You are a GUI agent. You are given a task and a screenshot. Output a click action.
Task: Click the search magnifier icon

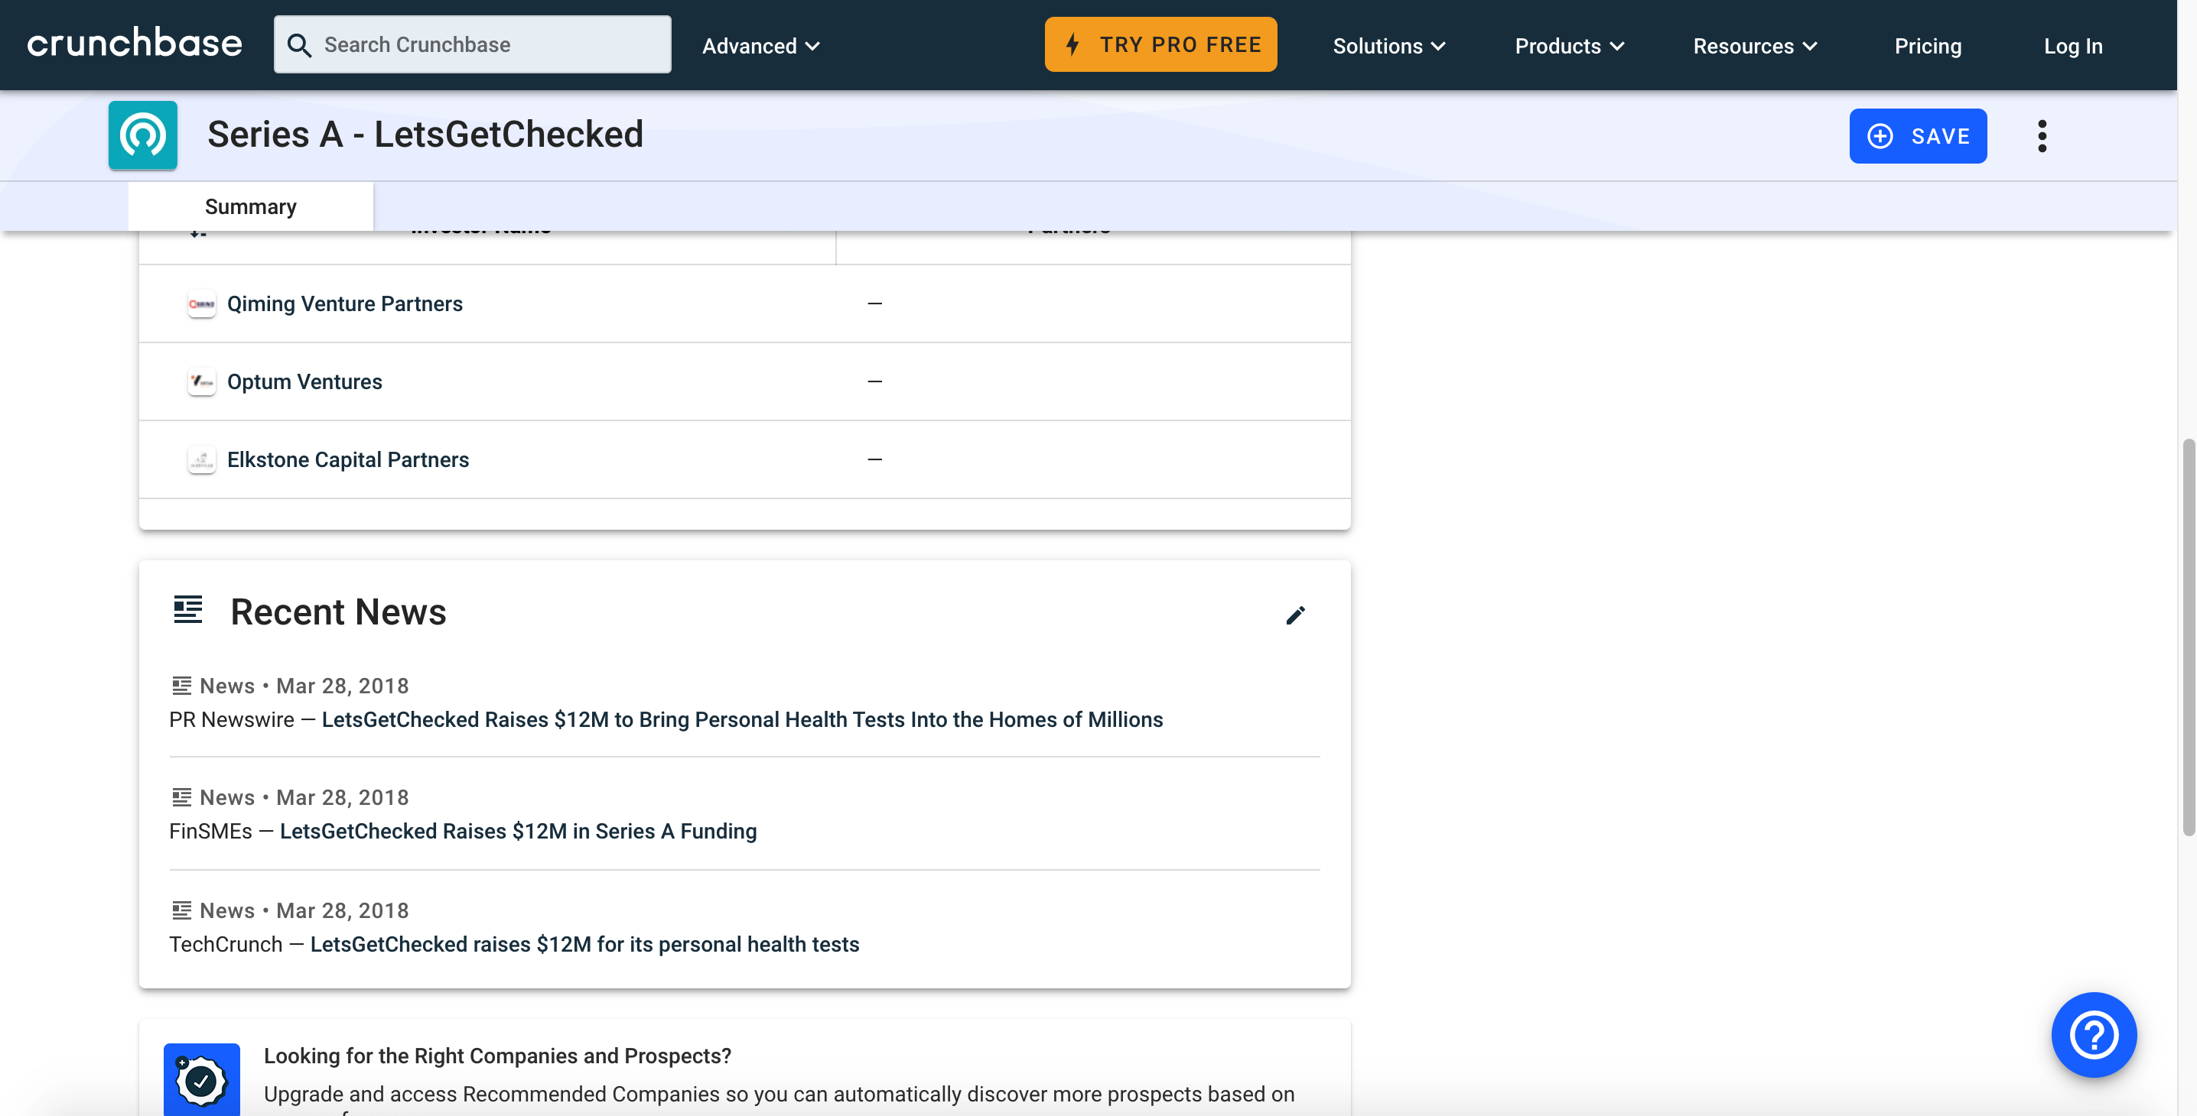(299, 44)
